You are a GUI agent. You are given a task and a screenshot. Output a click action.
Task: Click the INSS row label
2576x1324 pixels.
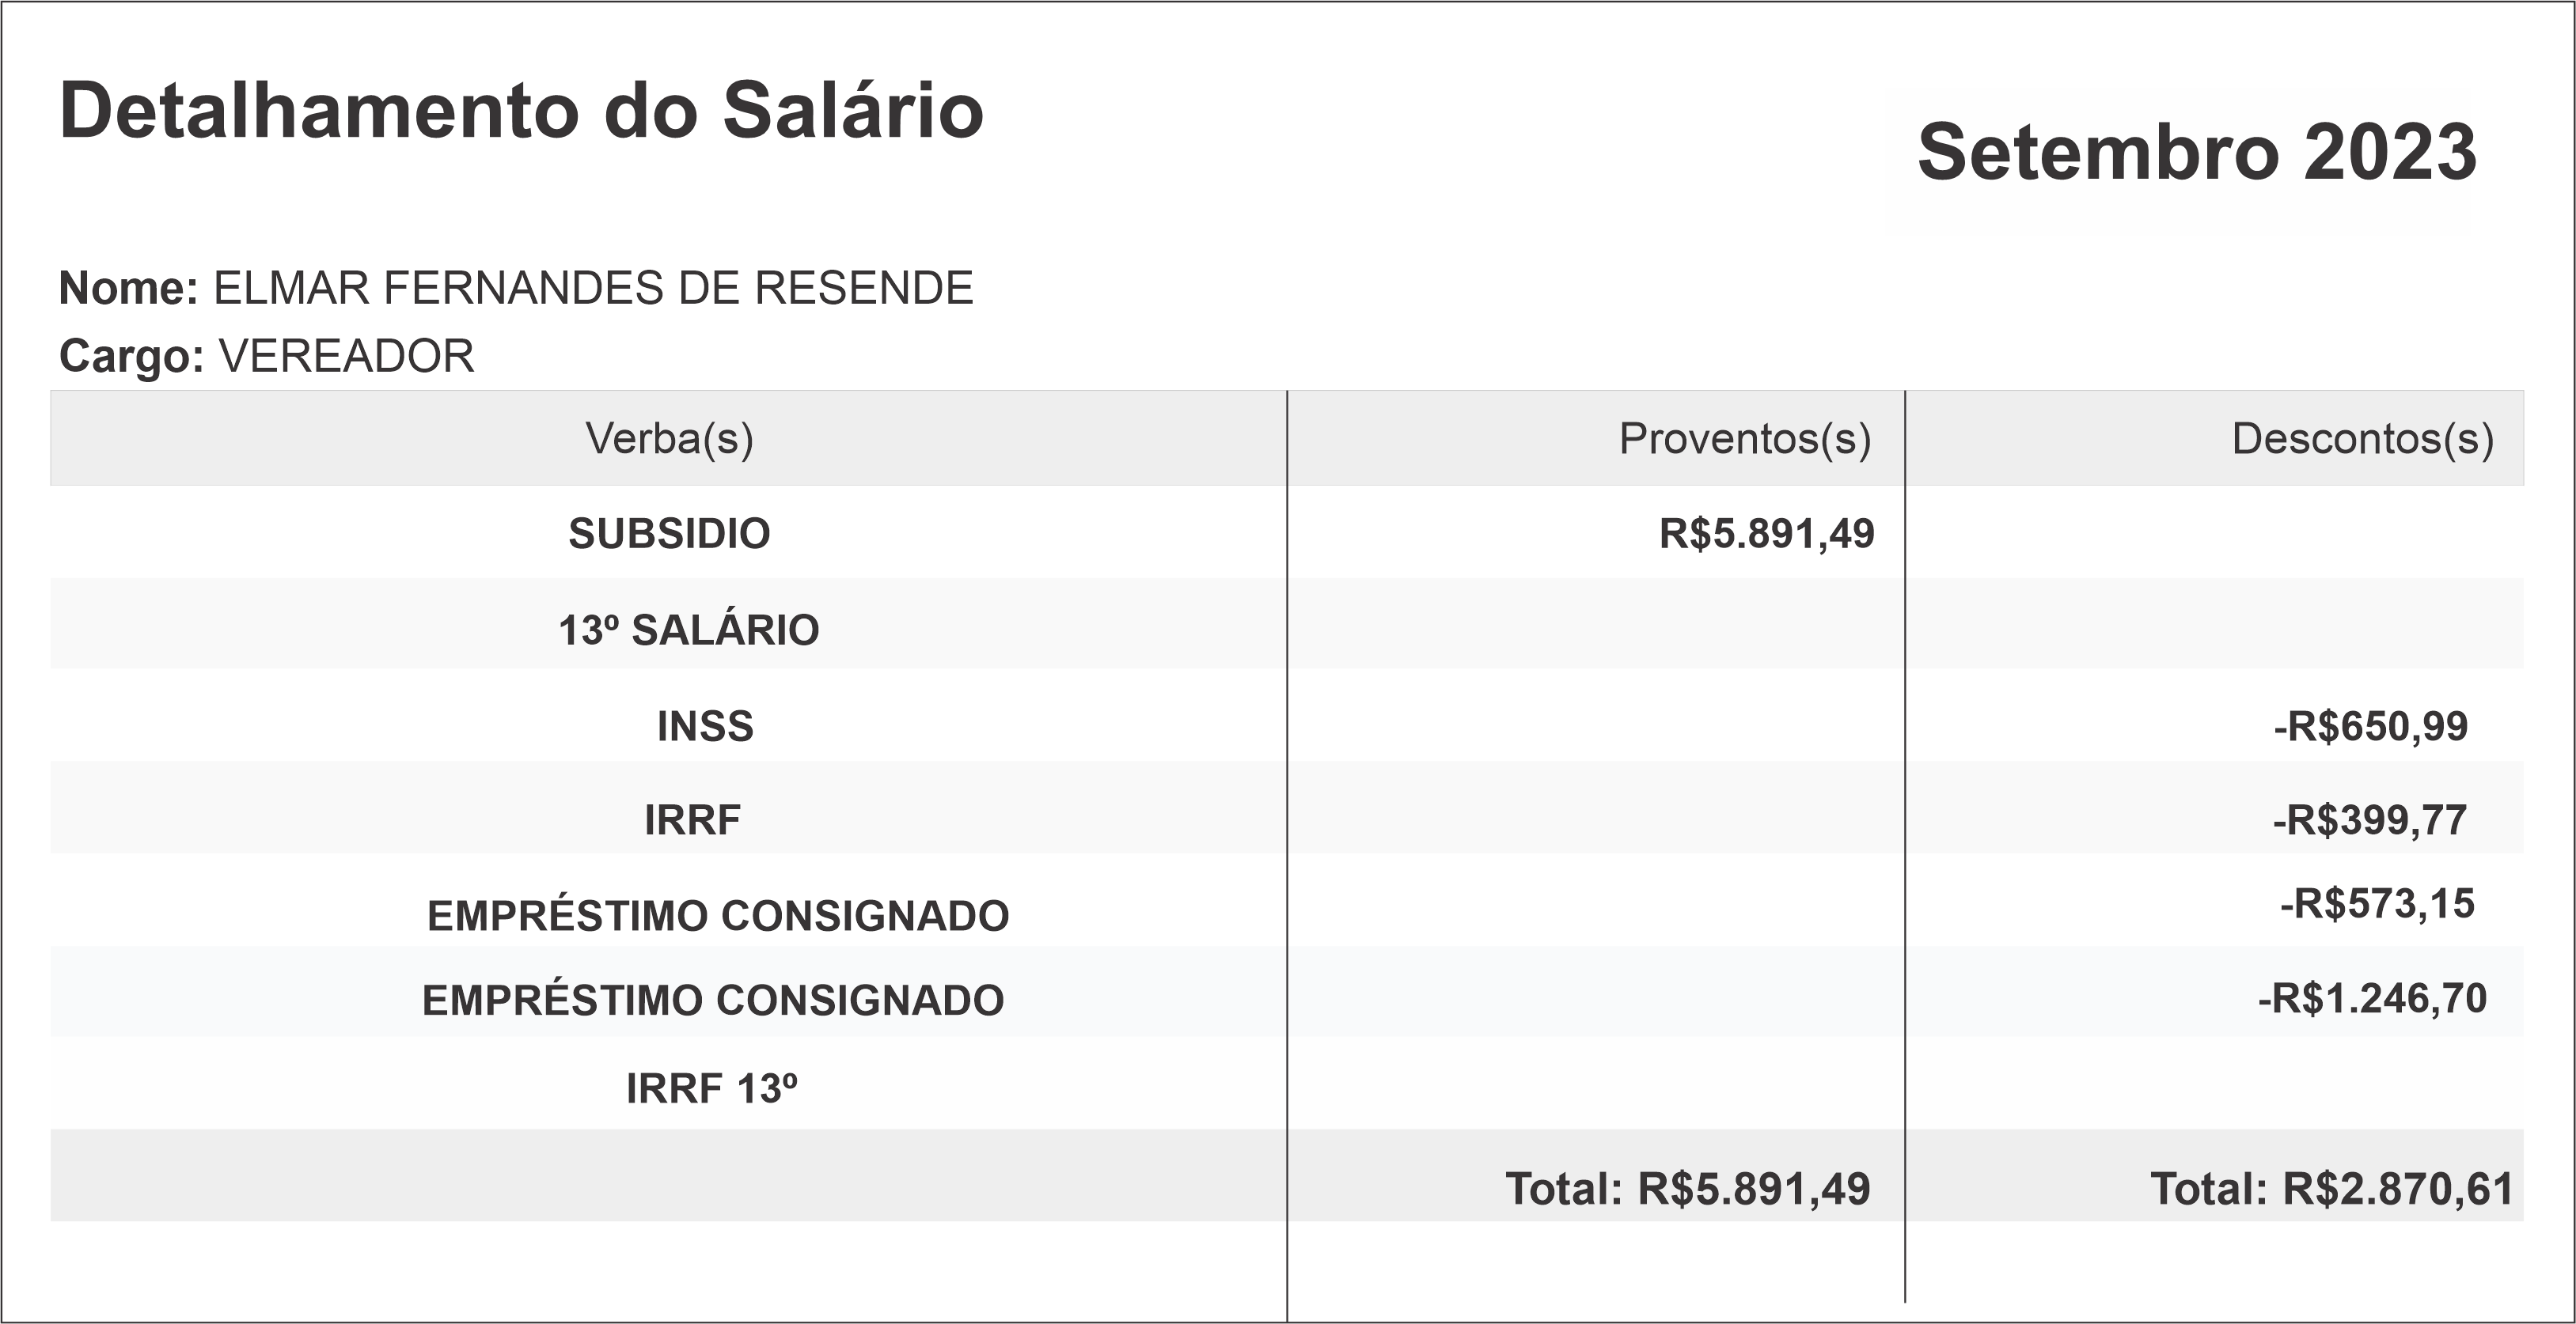click(x=705, y=726)
